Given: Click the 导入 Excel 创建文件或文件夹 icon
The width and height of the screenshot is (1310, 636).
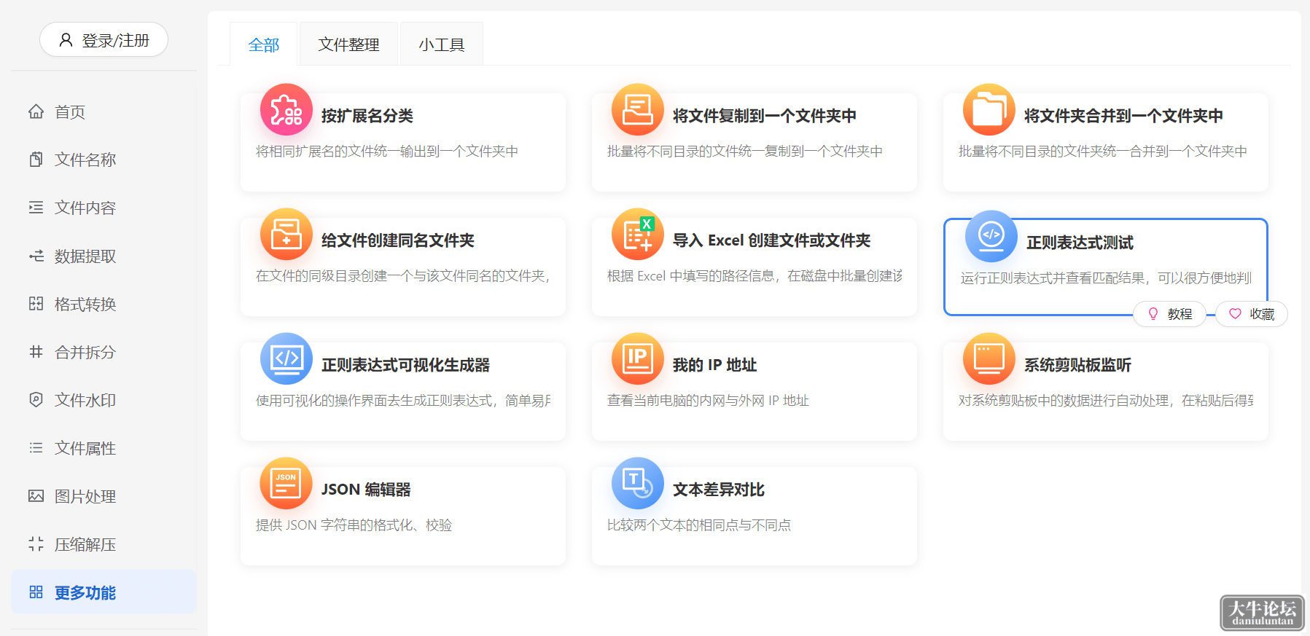Looking at the screenshot, I should (x=638, y=235).
